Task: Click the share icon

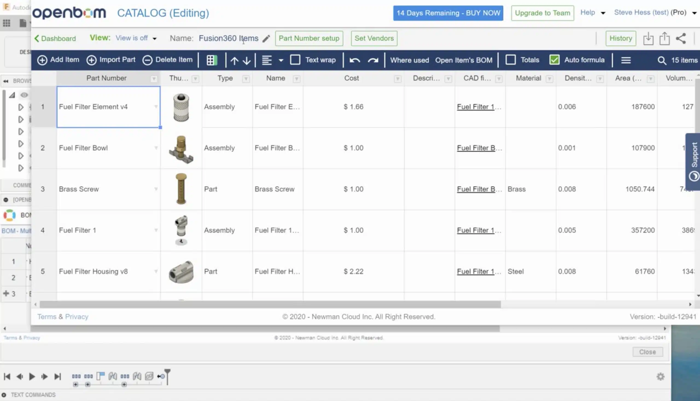Action: pyautogui.click(x=681, y=38)
